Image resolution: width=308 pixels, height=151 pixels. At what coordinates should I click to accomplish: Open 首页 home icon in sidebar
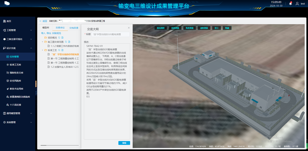point(4,21)
